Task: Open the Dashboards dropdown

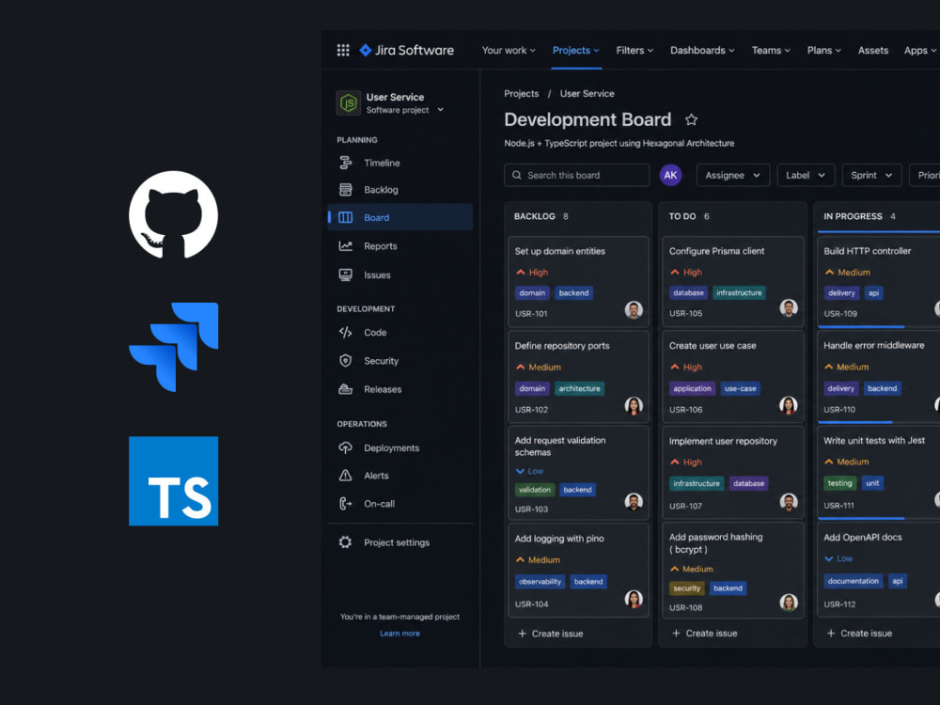Action: coord(702,51)
